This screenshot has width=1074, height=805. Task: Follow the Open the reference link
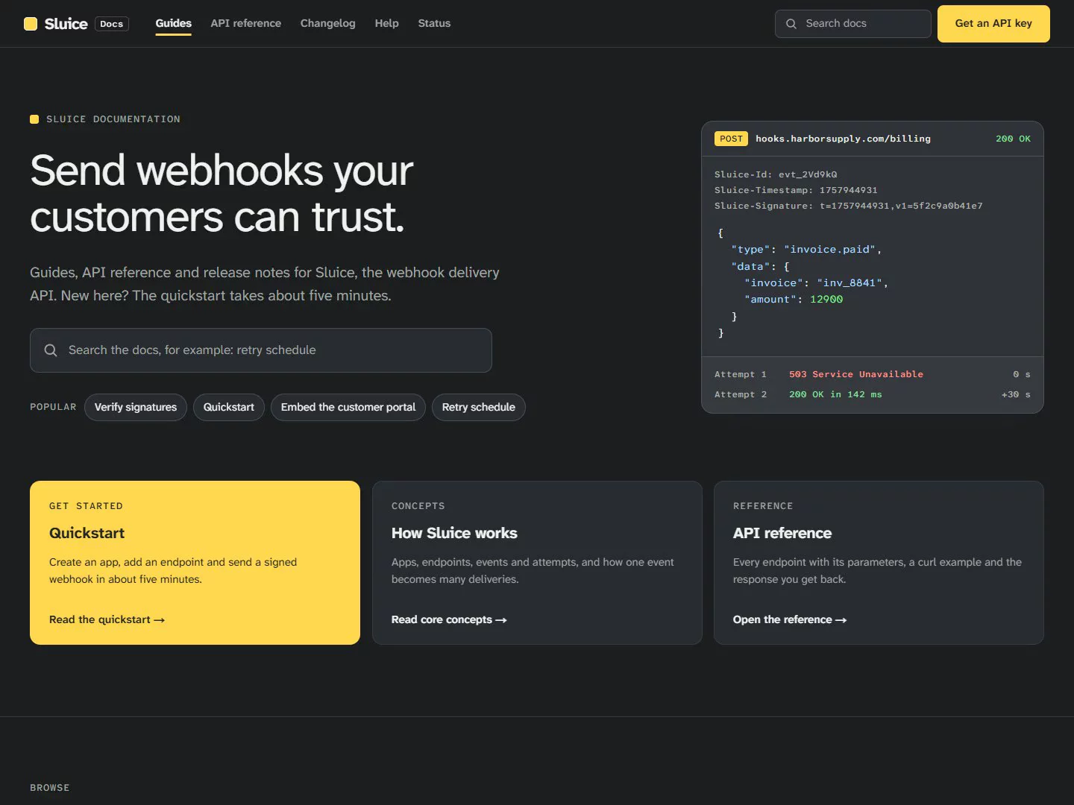pyautogui.click(x=790, y=619)
